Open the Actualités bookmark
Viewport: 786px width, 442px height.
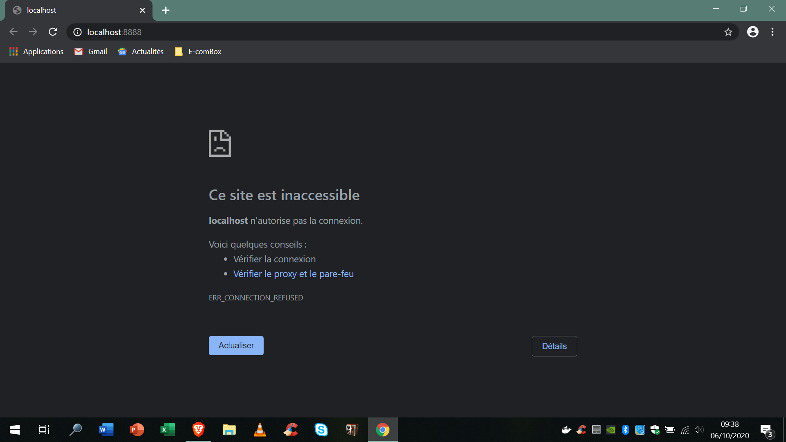tap(141, 52)
